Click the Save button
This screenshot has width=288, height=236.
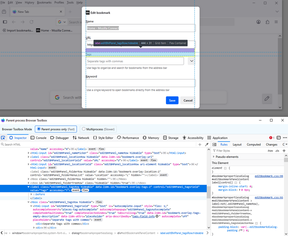coord(172,100)
